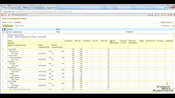Viewport: 175px width, 98px height.
Task: Click the Конный лучник column header
Action: [x=123, y=42]
